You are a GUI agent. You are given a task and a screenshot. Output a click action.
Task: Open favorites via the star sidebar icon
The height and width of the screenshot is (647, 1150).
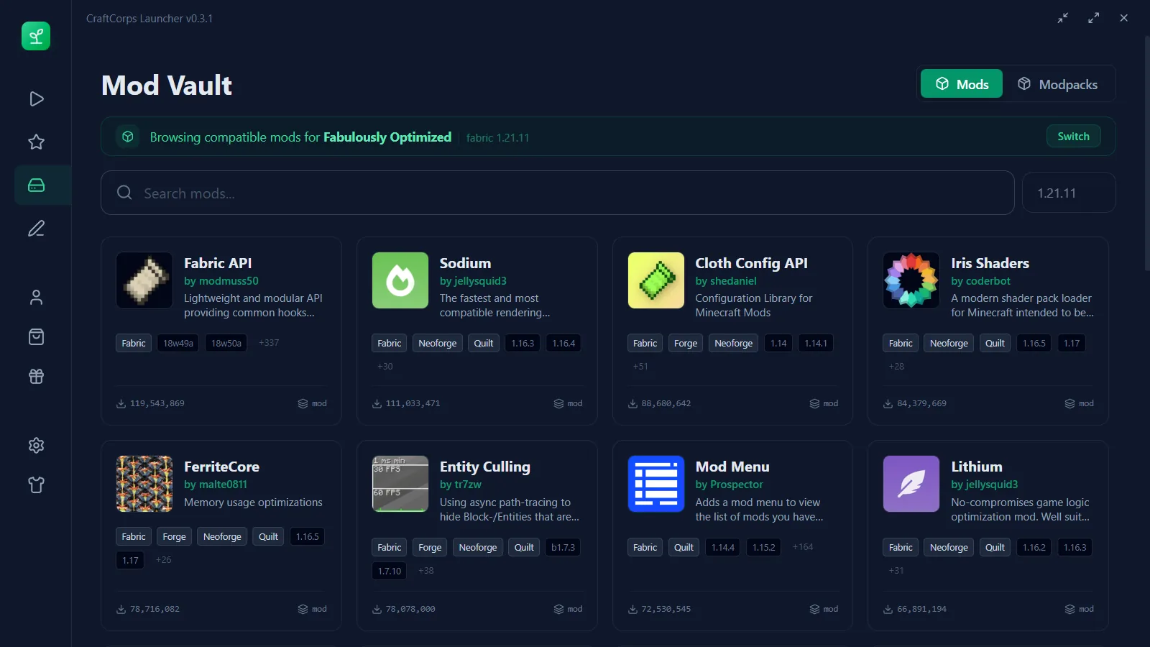36,142
